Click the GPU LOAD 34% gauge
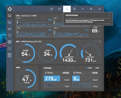This screenshot has height=98, width=121. 47,53
